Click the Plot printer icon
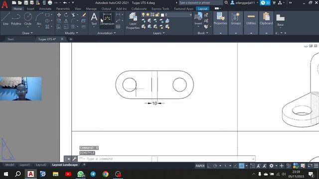319x179 pixels. [x=50, y=3]
